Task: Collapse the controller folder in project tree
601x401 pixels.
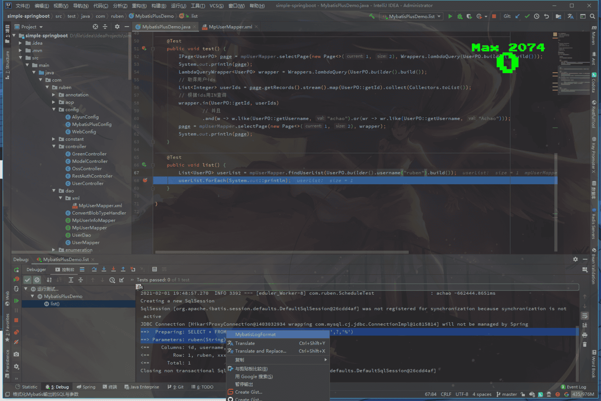Action: click(53, 147)
